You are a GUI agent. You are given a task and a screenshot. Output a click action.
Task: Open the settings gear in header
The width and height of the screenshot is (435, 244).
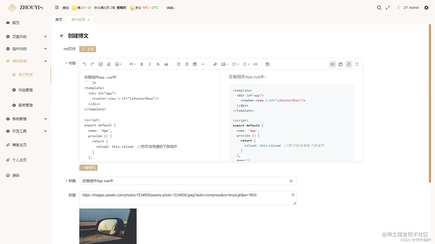[426, 8]
